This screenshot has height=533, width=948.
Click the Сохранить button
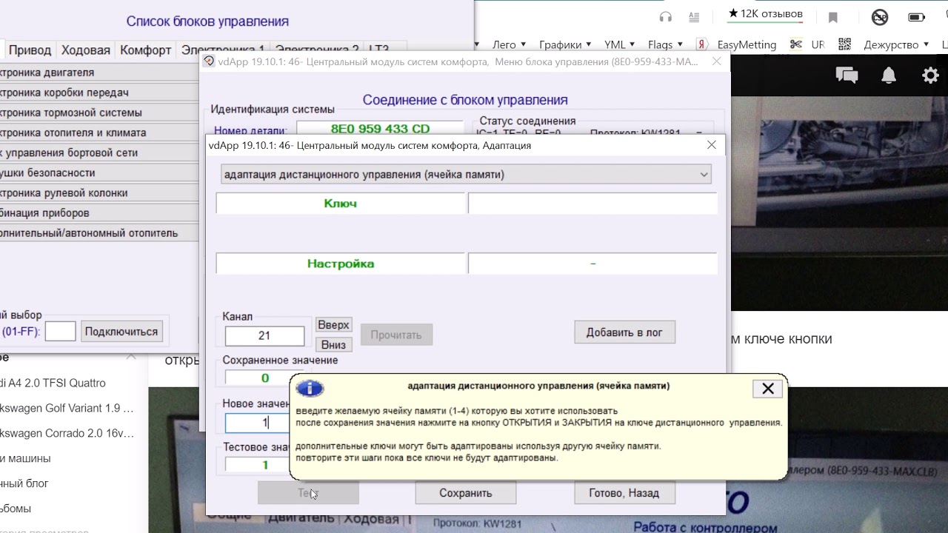click(465, 493)
